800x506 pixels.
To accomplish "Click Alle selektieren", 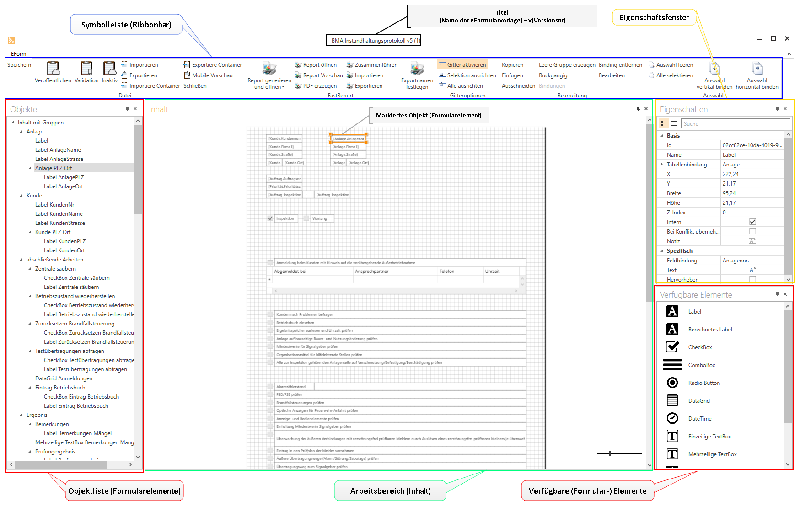I will click(671, 75).
